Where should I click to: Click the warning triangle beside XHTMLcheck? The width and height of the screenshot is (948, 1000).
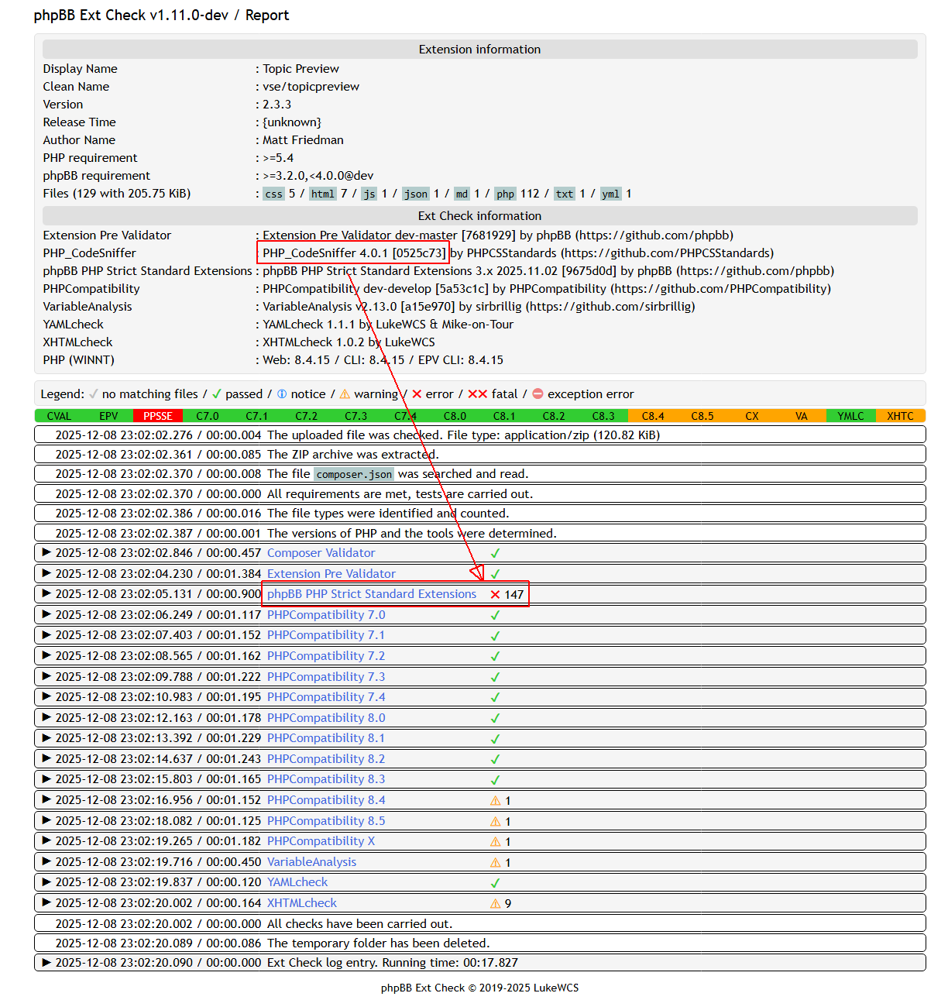496,903
